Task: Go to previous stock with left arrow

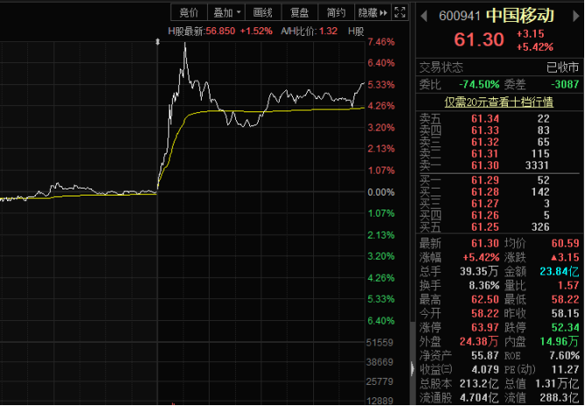Action: click(x=424, y=16)
